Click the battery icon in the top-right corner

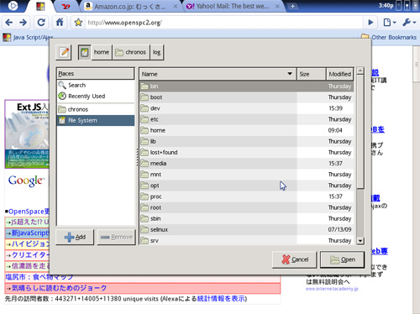416,6
